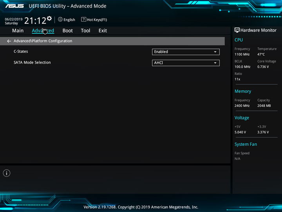Select the C-States setting label

tap(21, 51)
